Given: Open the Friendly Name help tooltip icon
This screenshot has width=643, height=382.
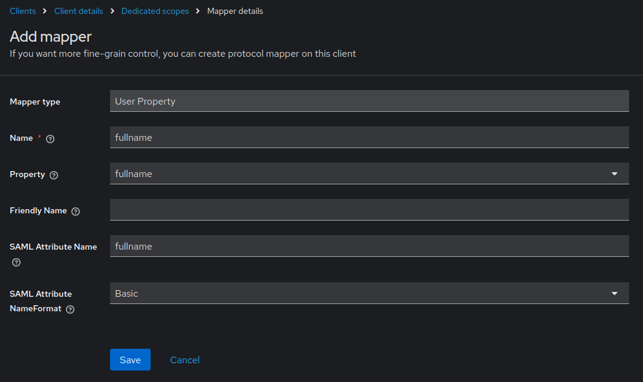Looking at the screenshot, I should point(76,211).
